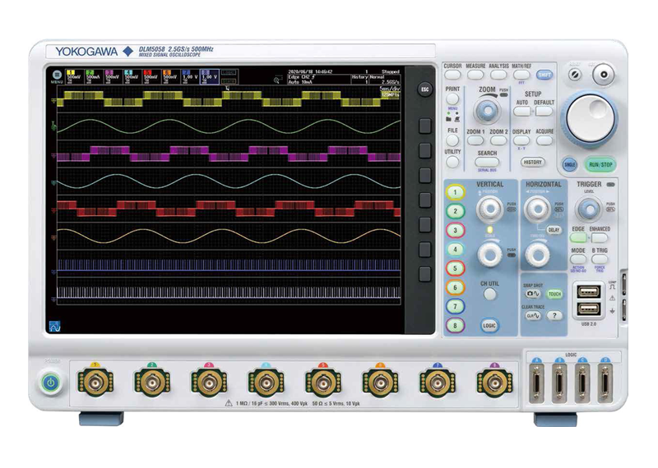Screen dimensions: 658x468
Task: Push the blue SINGLE button
Action: [x=569, y=165]
